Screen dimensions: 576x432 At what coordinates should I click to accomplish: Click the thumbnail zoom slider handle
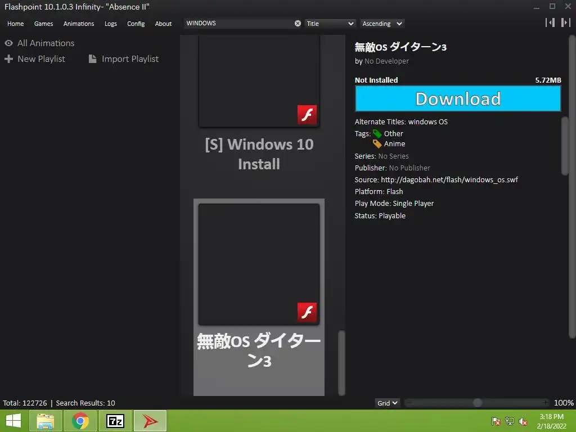[x=477, y=403]
